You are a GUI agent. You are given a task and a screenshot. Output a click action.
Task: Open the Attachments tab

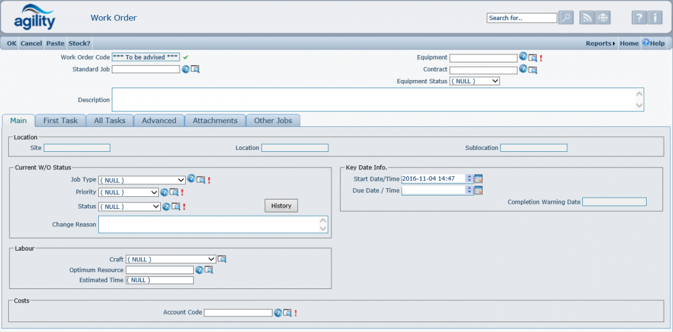(x=215, y=121)
